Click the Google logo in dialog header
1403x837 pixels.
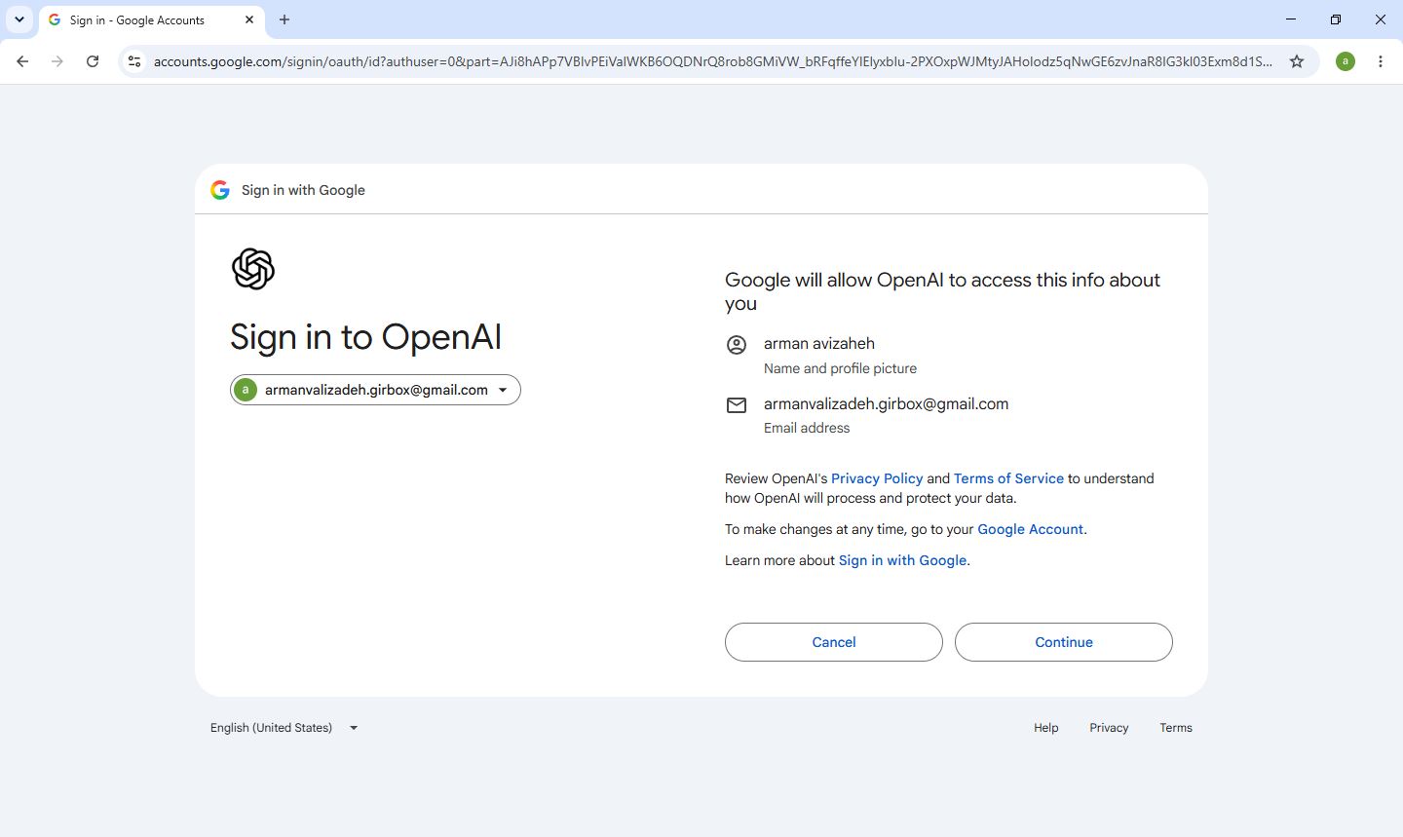[x=220, y=190]
